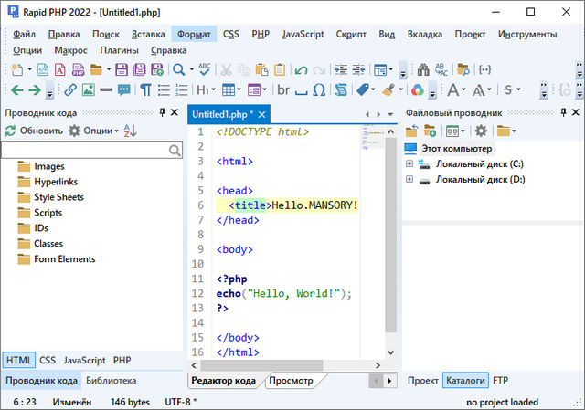The width and height of the screenshot is (585, 410).
Task: Toggle strikethrough text formatting
Action: pos(507,90)
